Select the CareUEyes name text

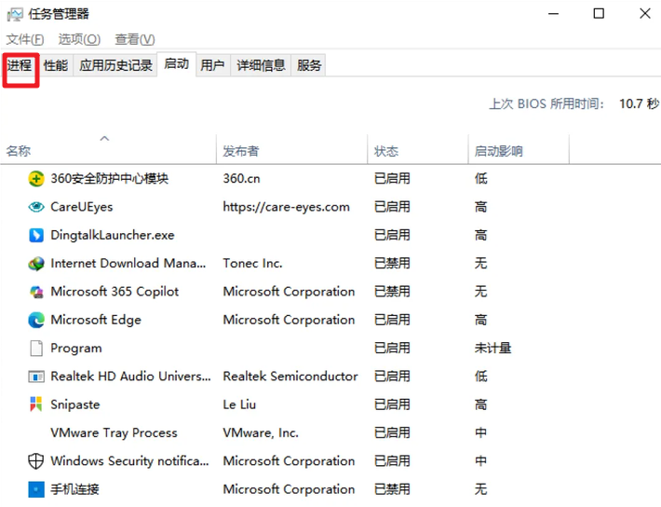[82, 207]
